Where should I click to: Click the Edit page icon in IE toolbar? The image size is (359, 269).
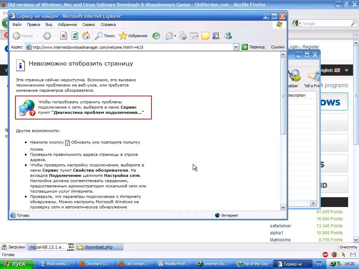tap(194, 36)
